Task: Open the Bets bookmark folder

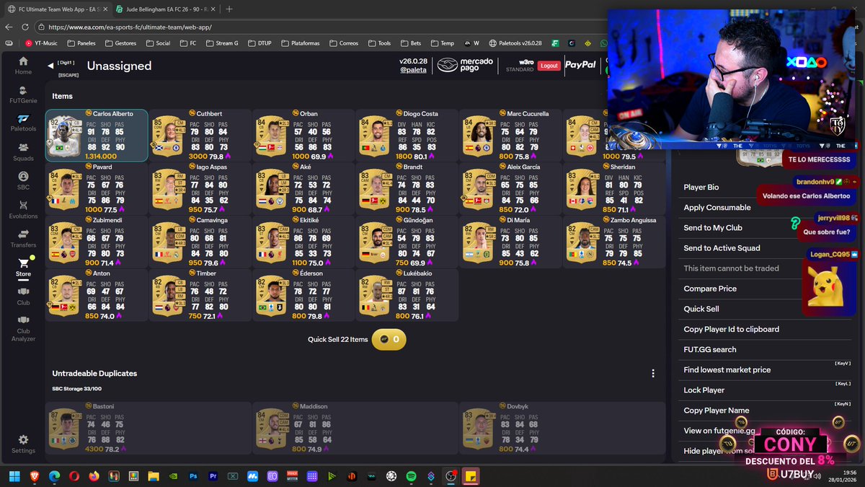Action: pyautogui.click(x=410, y=43)
